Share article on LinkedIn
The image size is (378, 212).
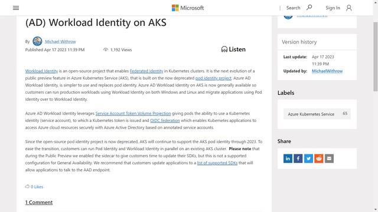(x=288, y=158)
